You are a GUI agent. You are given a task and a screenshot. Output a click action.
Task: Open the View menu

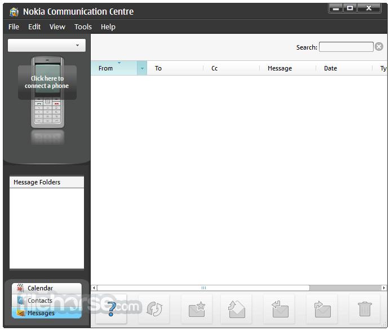[x=57, y=27]
